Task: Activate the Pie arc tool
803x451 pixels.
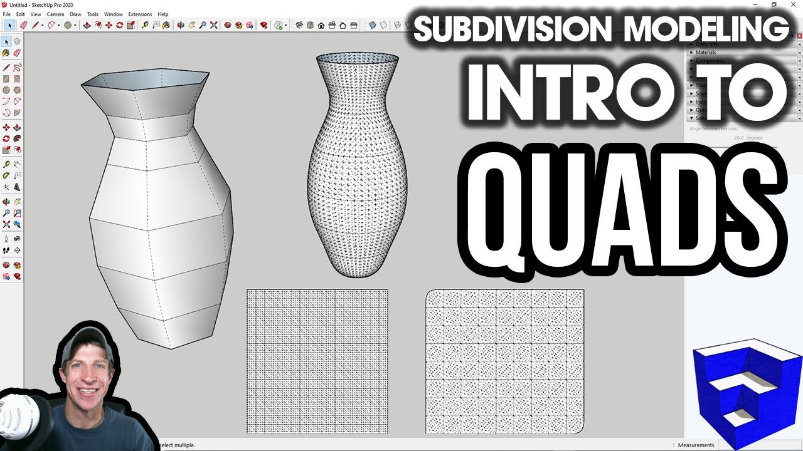Action: pyautogui.click(x=17, y=112)
